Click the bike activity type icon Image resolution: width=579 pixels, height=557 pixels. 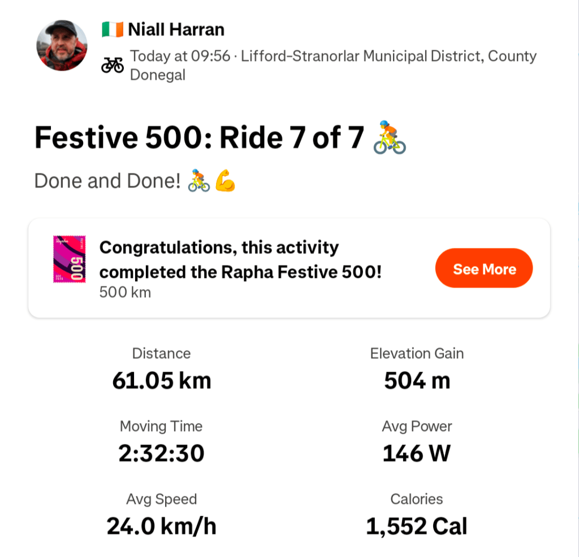[113, 66]
